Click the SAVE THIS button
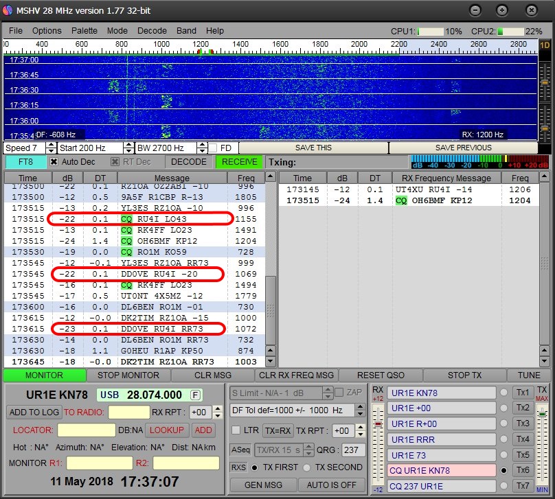 (x=313, y=148)
